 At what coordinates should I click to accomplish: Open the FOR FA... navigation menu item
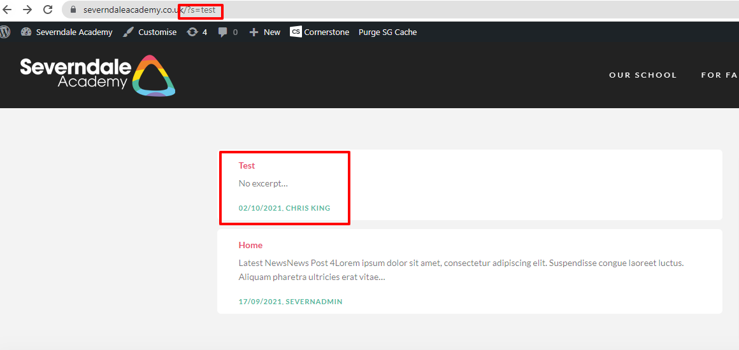pyautogui.click(x=719, y=75)
